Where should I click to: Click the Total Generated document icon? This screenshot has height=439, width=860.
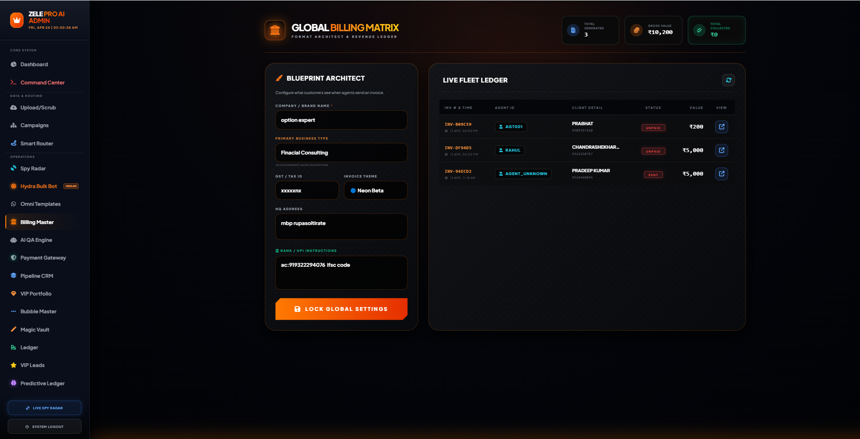coord(573,30)
